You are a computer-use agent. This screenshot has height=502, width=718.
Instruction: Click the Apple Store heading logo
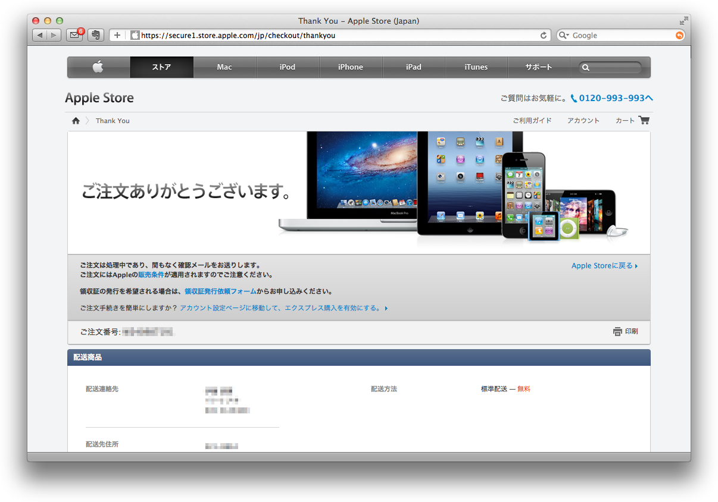[x=99, y=98]
